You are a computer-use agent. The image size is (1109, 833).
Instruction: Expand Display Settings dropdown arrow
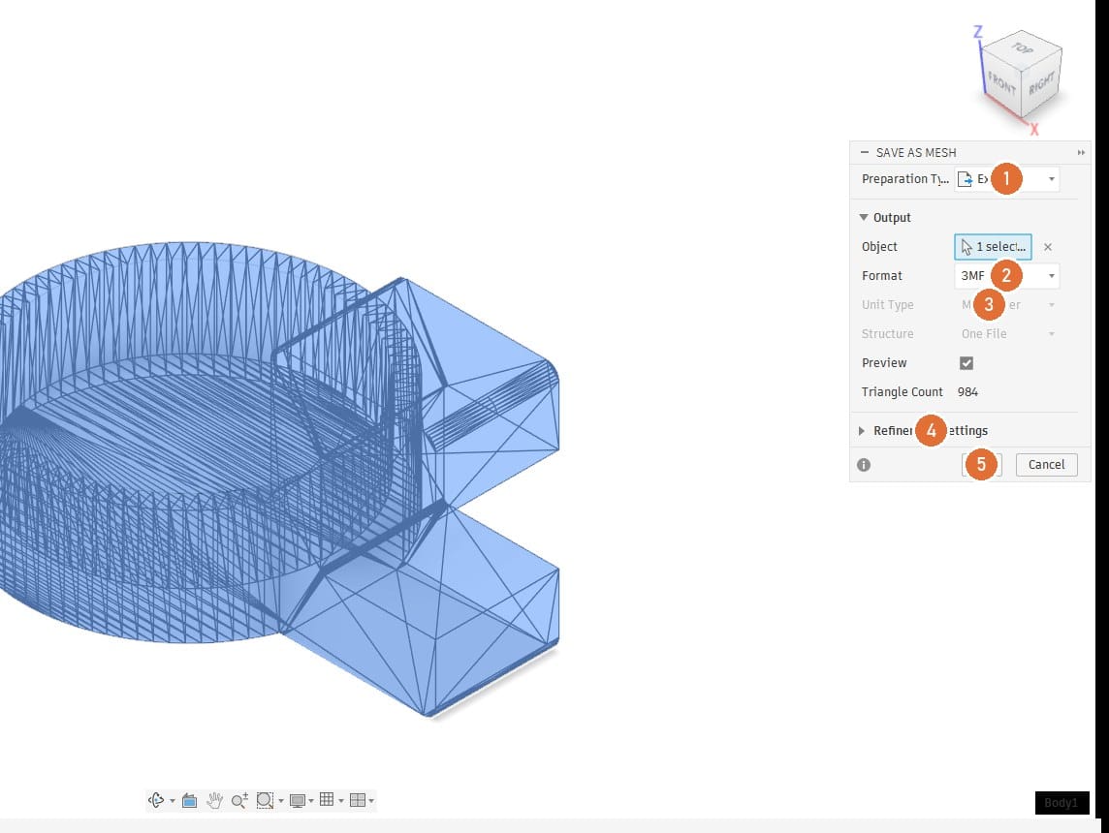311,800
